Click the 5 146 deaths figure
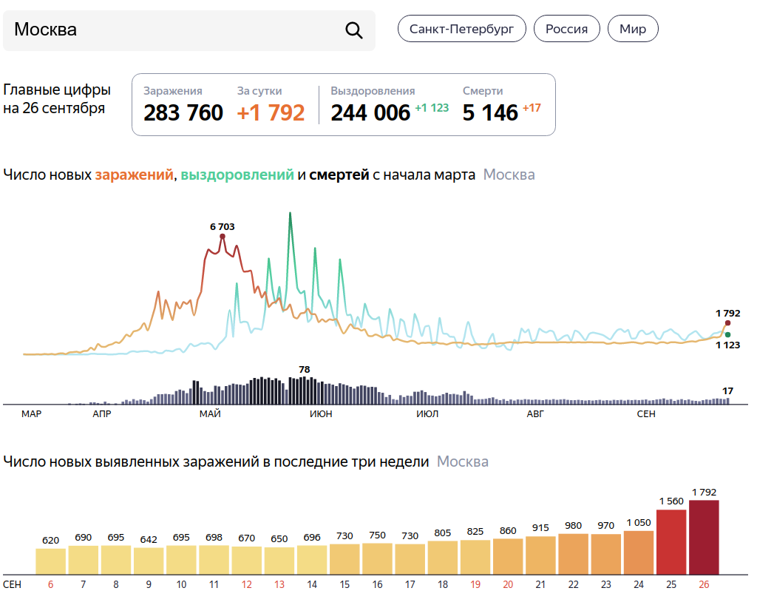Viewport: 774px width, 605px height. pos(490,113)
